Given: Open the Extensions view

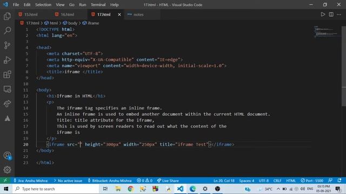Looking at the screenshot, I should pyautogui.click(x=7, y=74).
